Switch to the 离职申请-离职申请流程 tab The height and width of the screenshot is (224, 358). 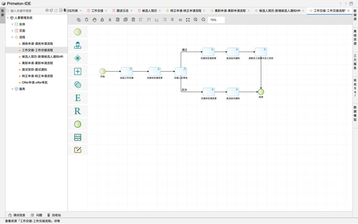[230, 11]
